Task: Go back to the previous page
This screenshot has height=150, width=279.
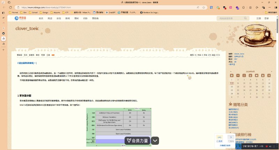Action: pyautogui.click(x=4, y=7)
